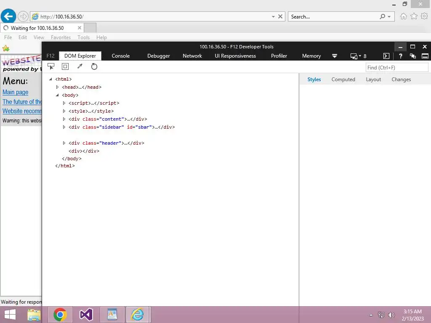Click the Find (Ctrl+F) search field
This screenshot has height=323, width=431.
[x=396, y=68]
